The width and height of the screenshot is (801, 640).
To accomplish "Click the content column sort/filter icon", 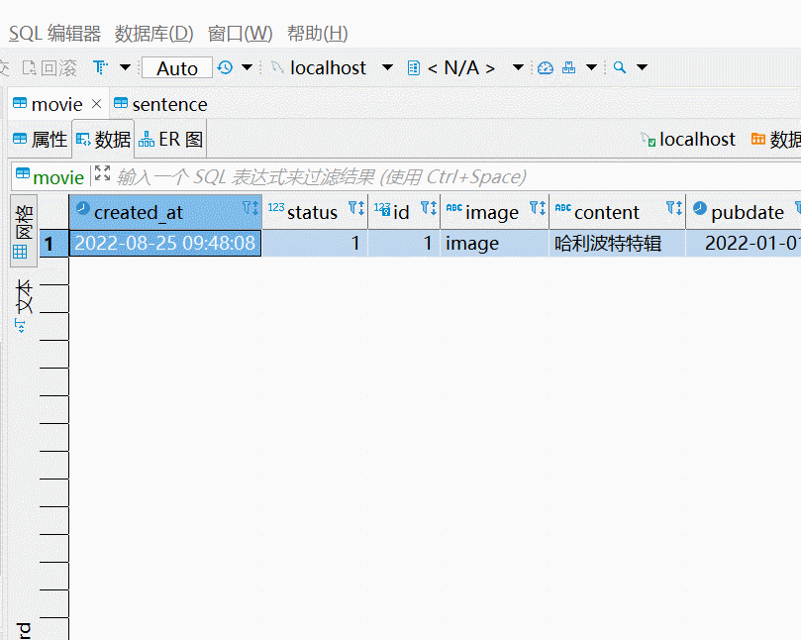I will [x=674, y=208].
